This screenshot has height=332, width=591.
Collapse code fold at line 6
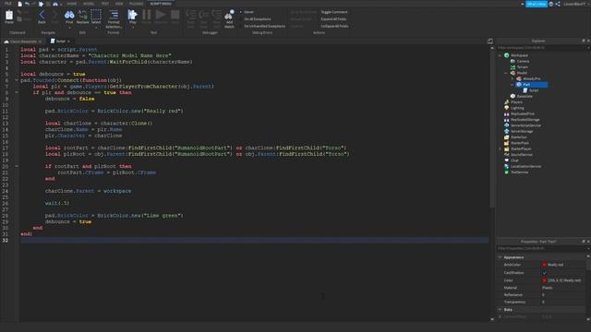coord(17,80)
